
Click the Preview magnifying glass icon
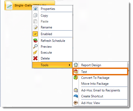(x=35, y=46)
